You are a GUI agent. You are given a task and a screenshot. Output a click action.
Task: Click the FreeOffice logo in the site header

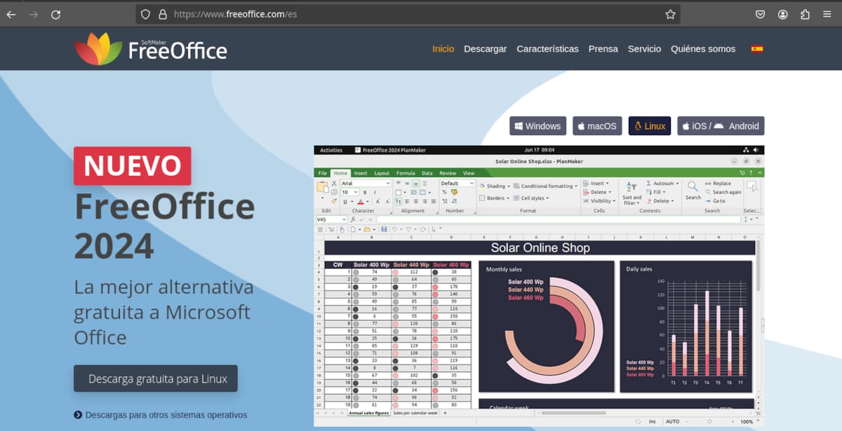click(x=151, y=48)
